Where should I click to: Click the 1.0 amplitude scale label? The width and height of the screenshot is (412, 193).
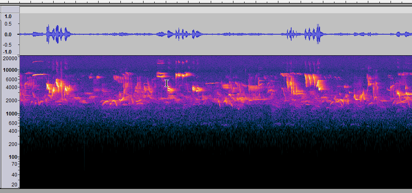[x=8, y=16]
